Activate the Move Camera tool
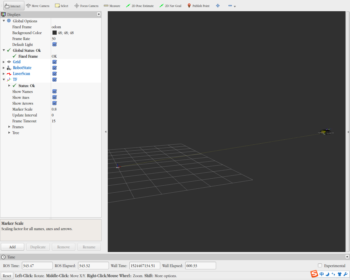The width and height of the screenshot is (350, 280). (38, 6)
